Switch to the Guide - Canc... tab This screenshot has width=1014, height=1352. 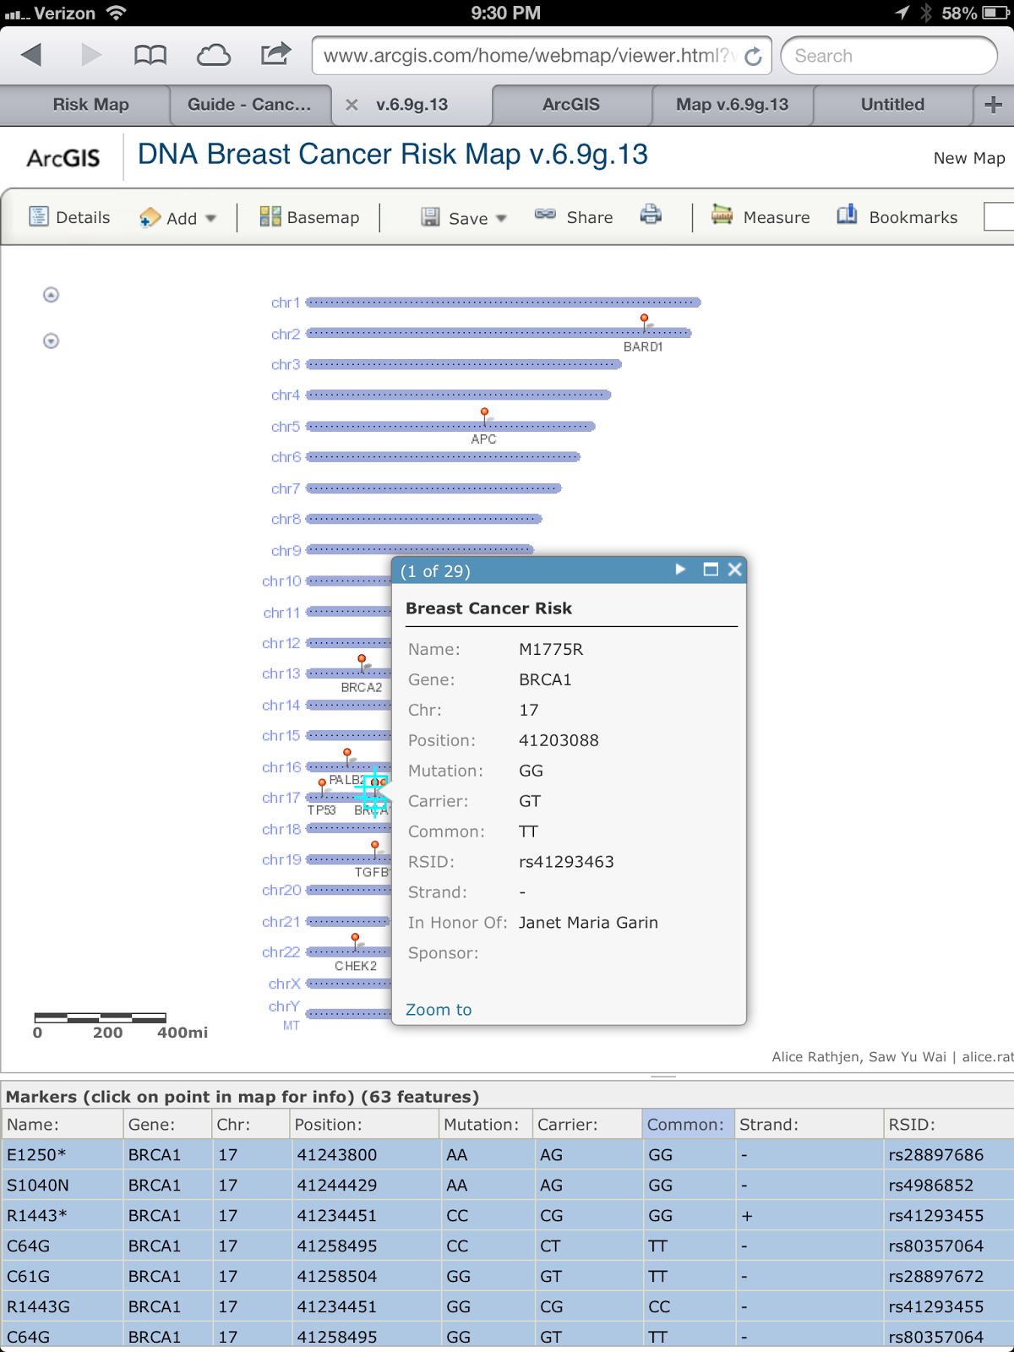click(249, 105)
